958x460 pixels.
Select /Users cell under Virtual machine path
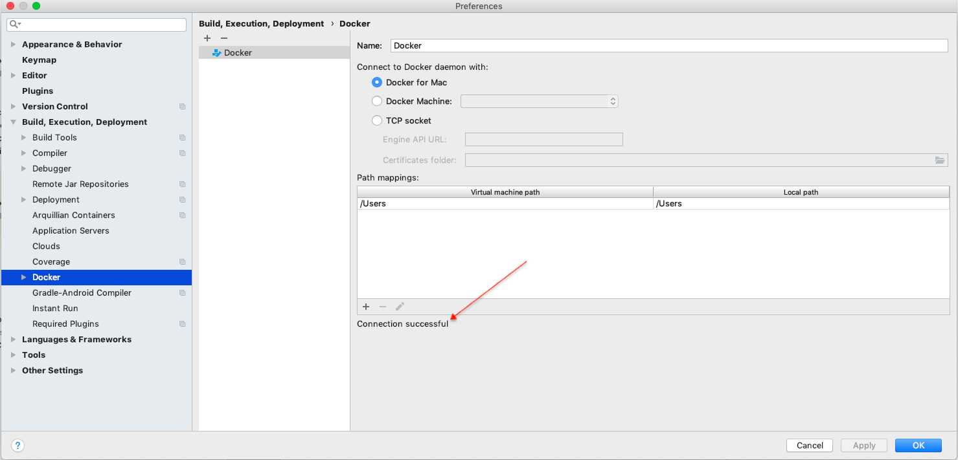tap(505, 203)
